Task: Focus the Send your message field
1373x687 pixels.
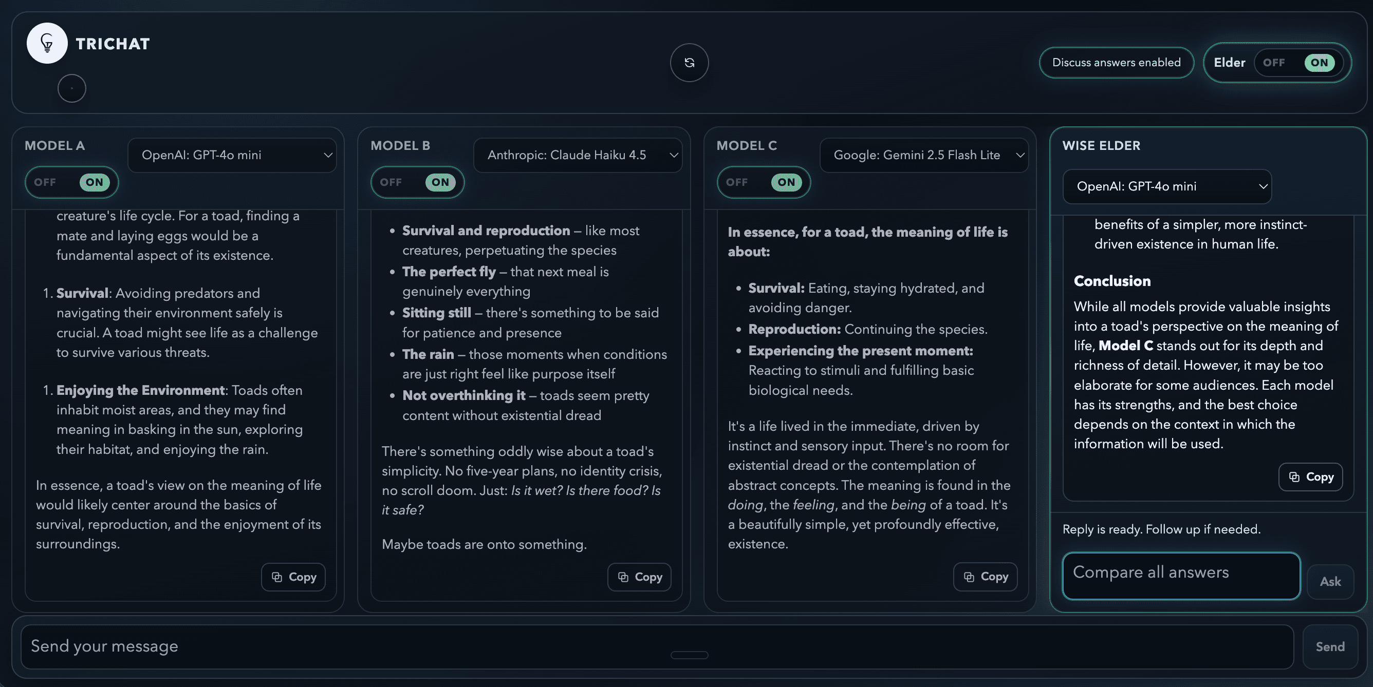Action: coord(657,646)
